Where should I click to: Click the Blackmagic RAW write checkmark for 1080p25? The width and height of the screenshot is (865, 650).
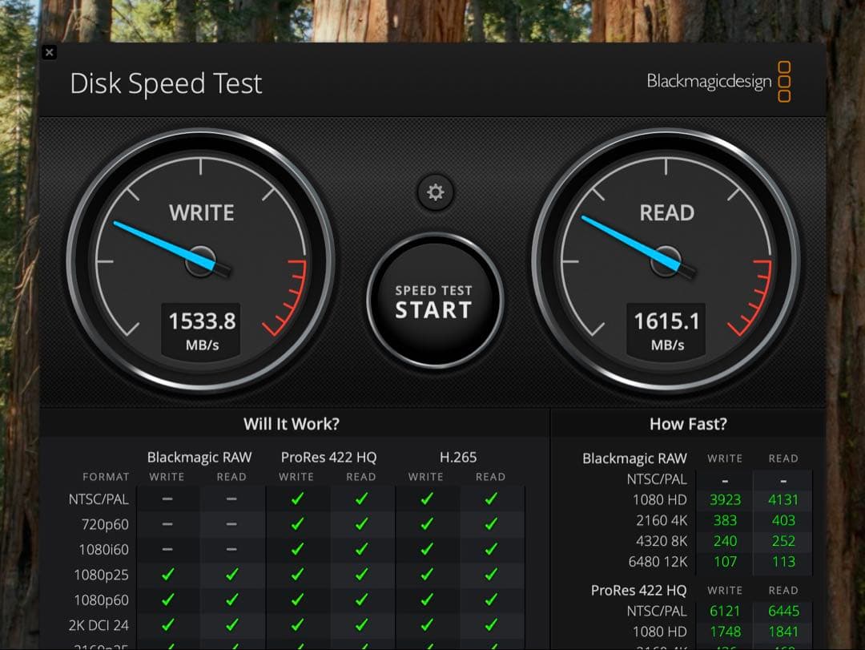point(167,574)
